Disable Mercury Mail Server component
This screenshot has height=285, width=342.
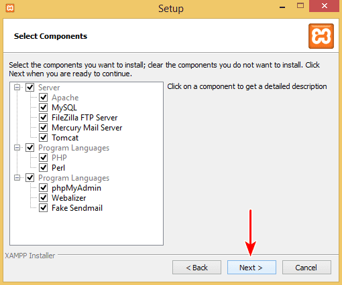[x=44, y=128]
